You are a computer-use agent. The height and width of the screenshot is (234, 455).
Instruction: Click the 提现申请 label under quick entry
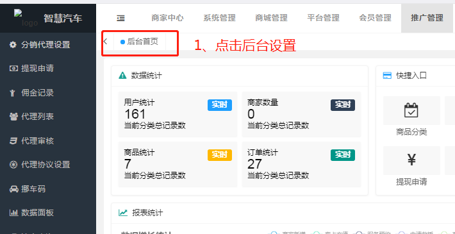click(411, 182)
